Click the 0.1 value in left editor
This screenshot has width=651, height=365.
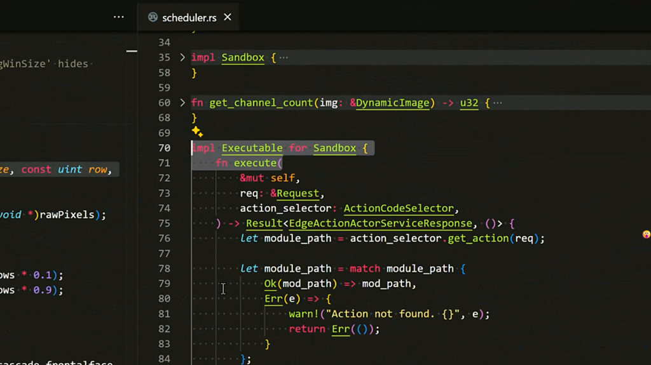point(43,275)
